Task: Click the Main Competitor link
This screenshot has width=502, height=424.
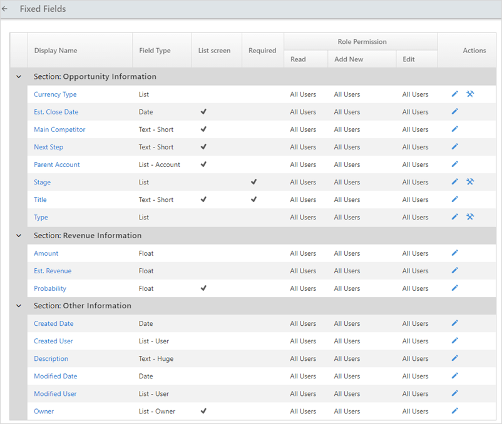Action: (59, 129)
